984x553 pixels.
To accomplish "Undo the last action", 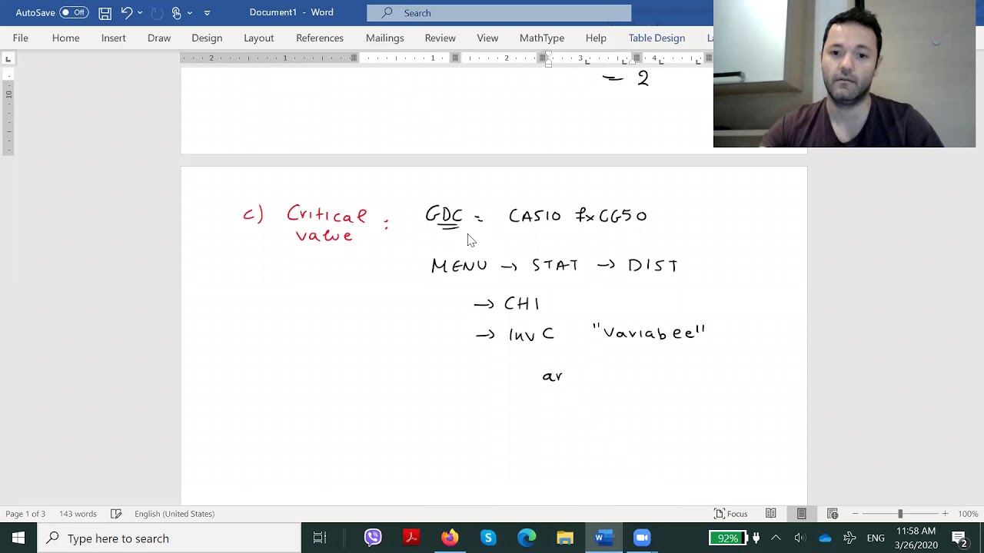I will pyautogui.click(x=127, y=12).
